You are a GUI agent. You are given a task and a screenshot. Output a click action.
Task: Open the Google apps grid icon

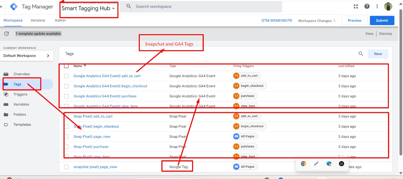[x=356, y=7]
